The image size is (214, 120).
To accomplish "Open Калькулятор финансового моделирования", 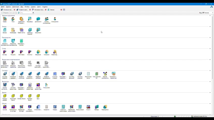I will (5, 64).
